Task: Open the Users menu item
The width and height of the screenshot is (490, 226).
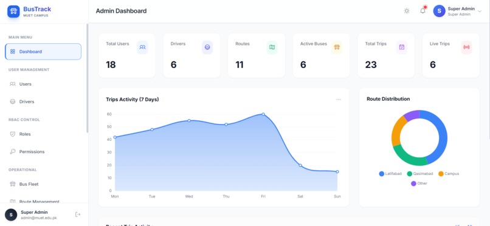Action: [43, 84]
